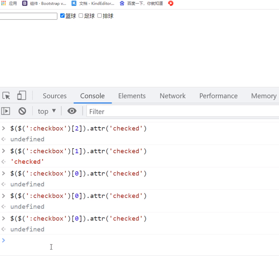Select the Console tab
Screen dimensions: 279x256
click(x=93, y=96)
